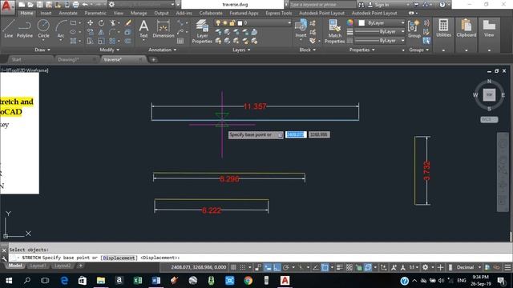
Task: Click the Group icon
Action: pos(414,29)
